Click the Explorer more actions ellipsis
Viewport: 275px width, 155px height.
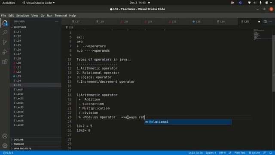click(56, 22)
